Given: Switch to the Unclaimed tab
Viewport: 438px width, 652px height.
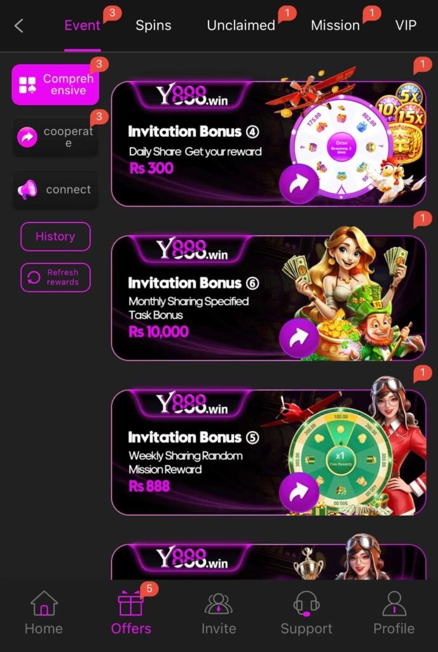Looking at the screenshot, I should click(x=241, y=25).
